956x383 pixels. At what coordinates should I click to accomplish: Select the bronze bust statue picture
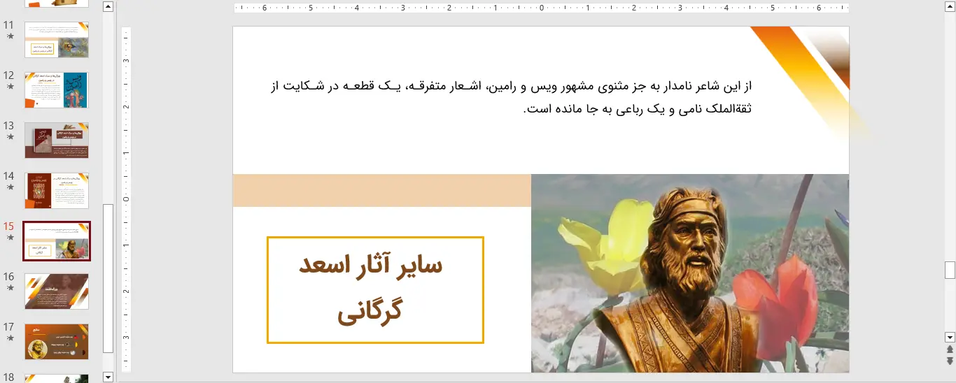pos(690,273)
